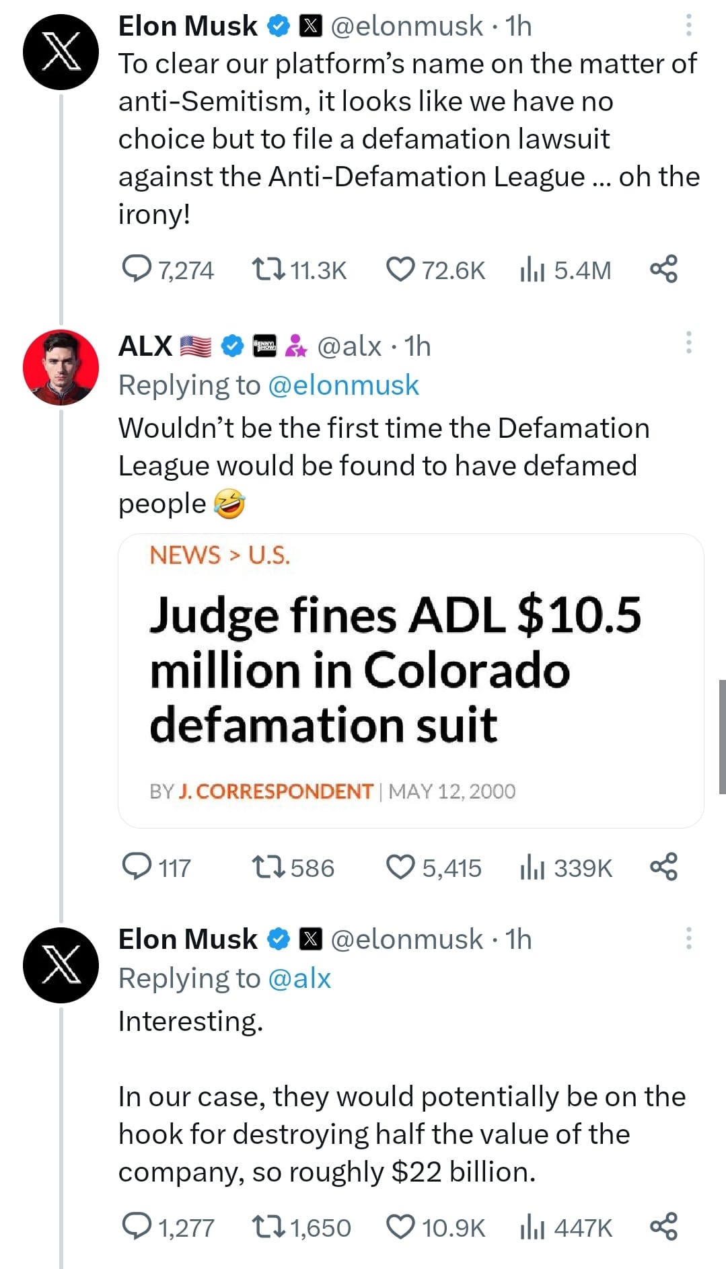
Task: Like the tweet with 72.6K likes
Action: (x=400, y=269)
